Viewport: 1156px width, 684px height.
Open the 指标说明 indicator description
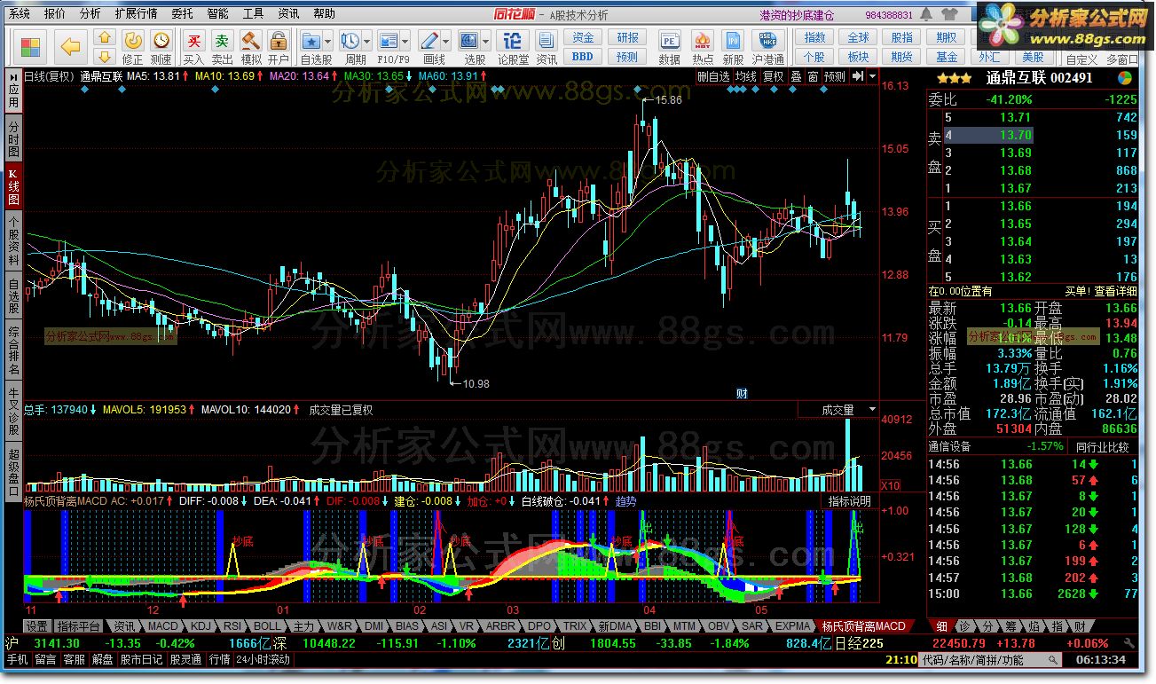(849, 501)
